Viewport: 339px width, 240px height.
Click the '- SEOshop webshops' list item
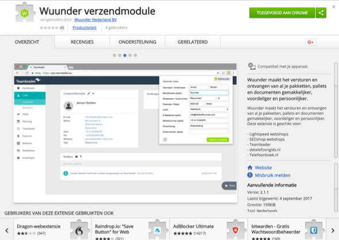[266, 140]
